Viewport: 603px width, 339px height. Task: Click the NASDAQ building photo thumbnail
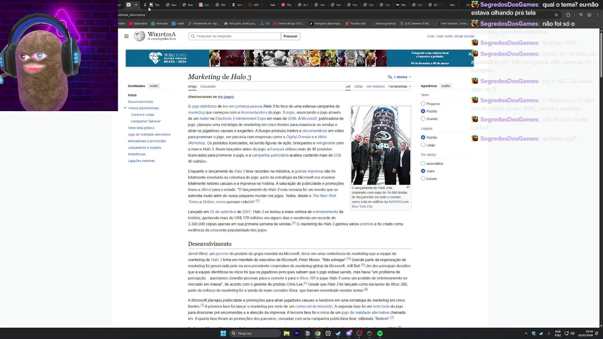[381, 145]
